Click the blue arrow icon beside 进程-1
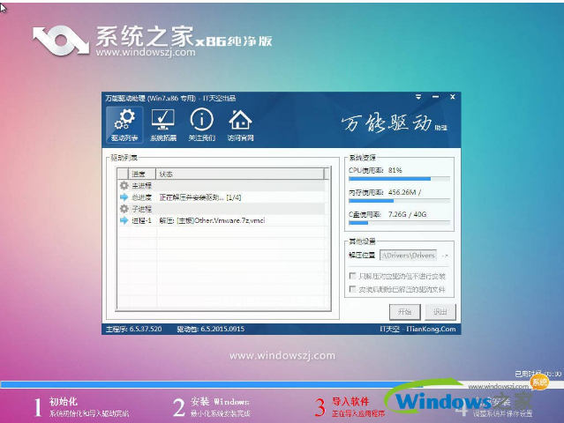 124,220
